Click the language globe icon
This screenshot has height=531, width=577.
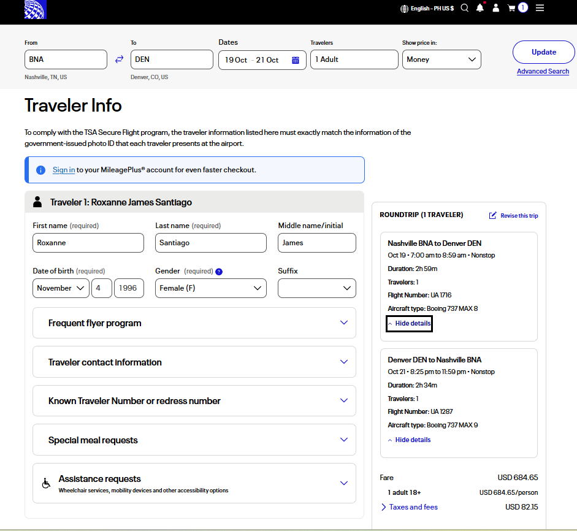(405, 9)
